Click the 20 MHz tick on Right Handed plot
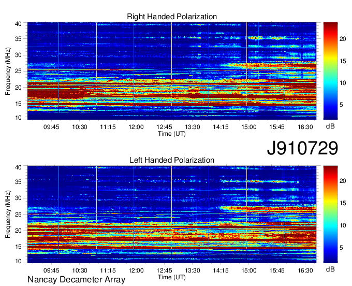This screenshot has height=286, width=352. 18,88
